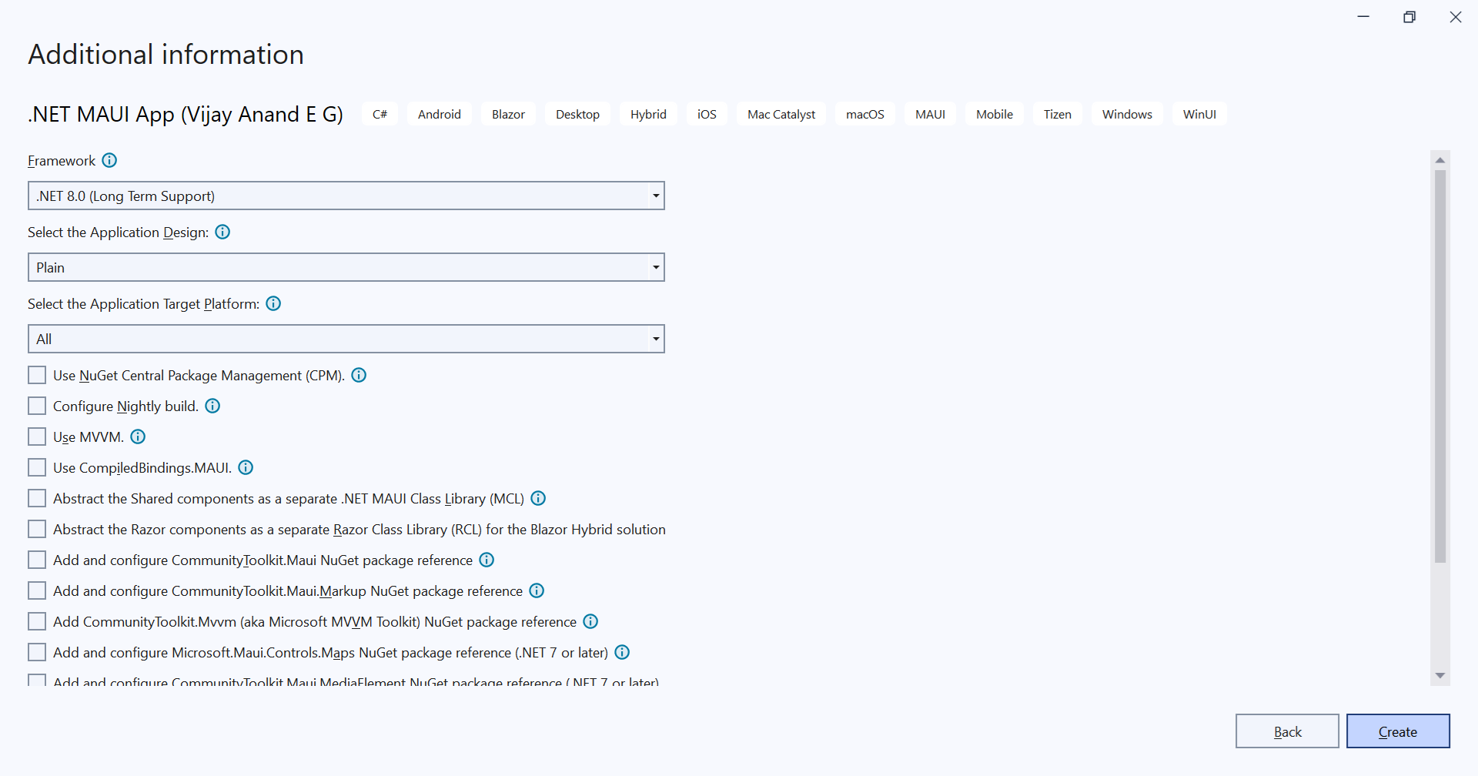The width and height of the screenshot is (1478, 776).
Task: Show info for MAUI Class Library (MCL) option
Action: click(x=538, y=498)
